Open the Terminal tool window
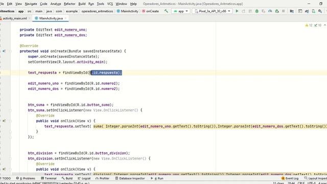327x184 pixels. [x=49, y=178]
